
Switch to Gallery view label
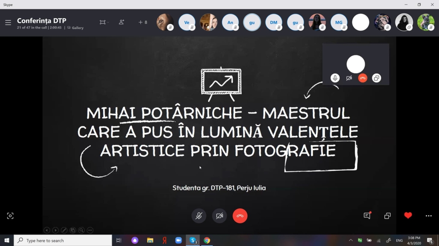(77, 28)
